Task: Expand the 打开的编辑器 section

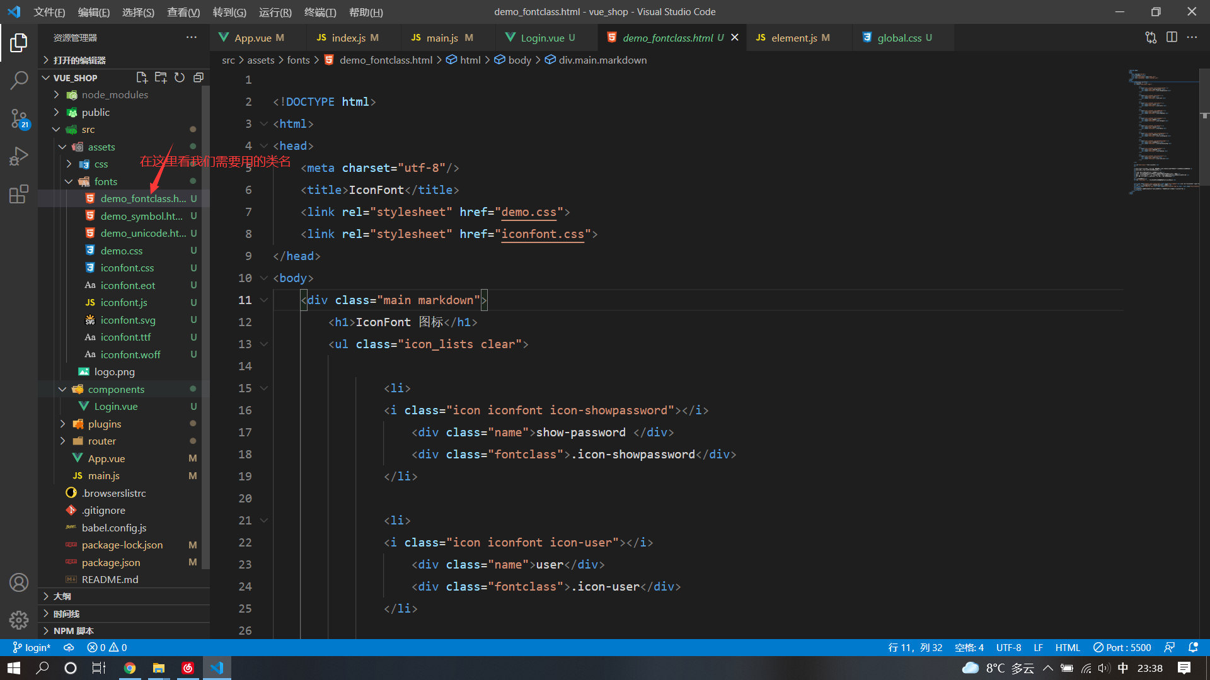Action: pos(124,60)
